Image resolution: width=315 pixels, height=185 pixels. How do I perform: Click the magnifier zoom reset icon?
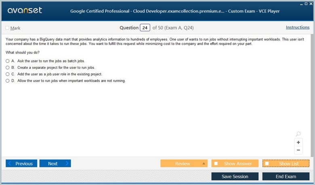click(x=298, y=134)
